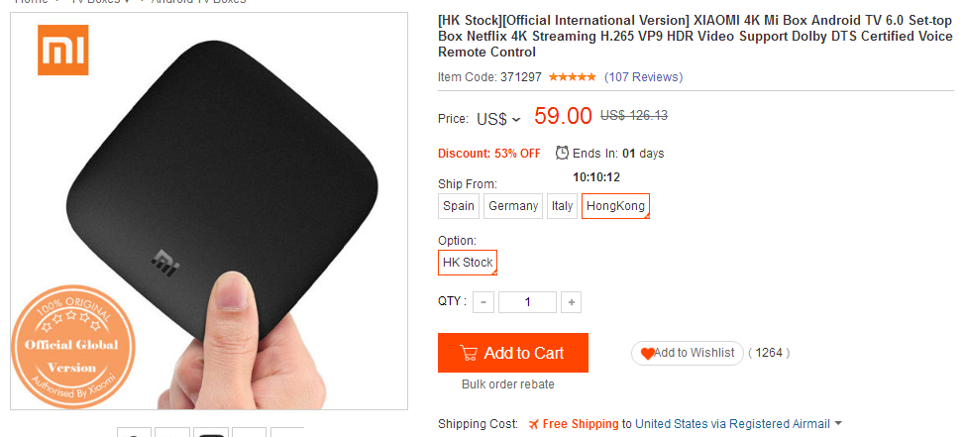Decrease quantity with the minus button
The height and width of the screenshot is (437, 964).
483,302
